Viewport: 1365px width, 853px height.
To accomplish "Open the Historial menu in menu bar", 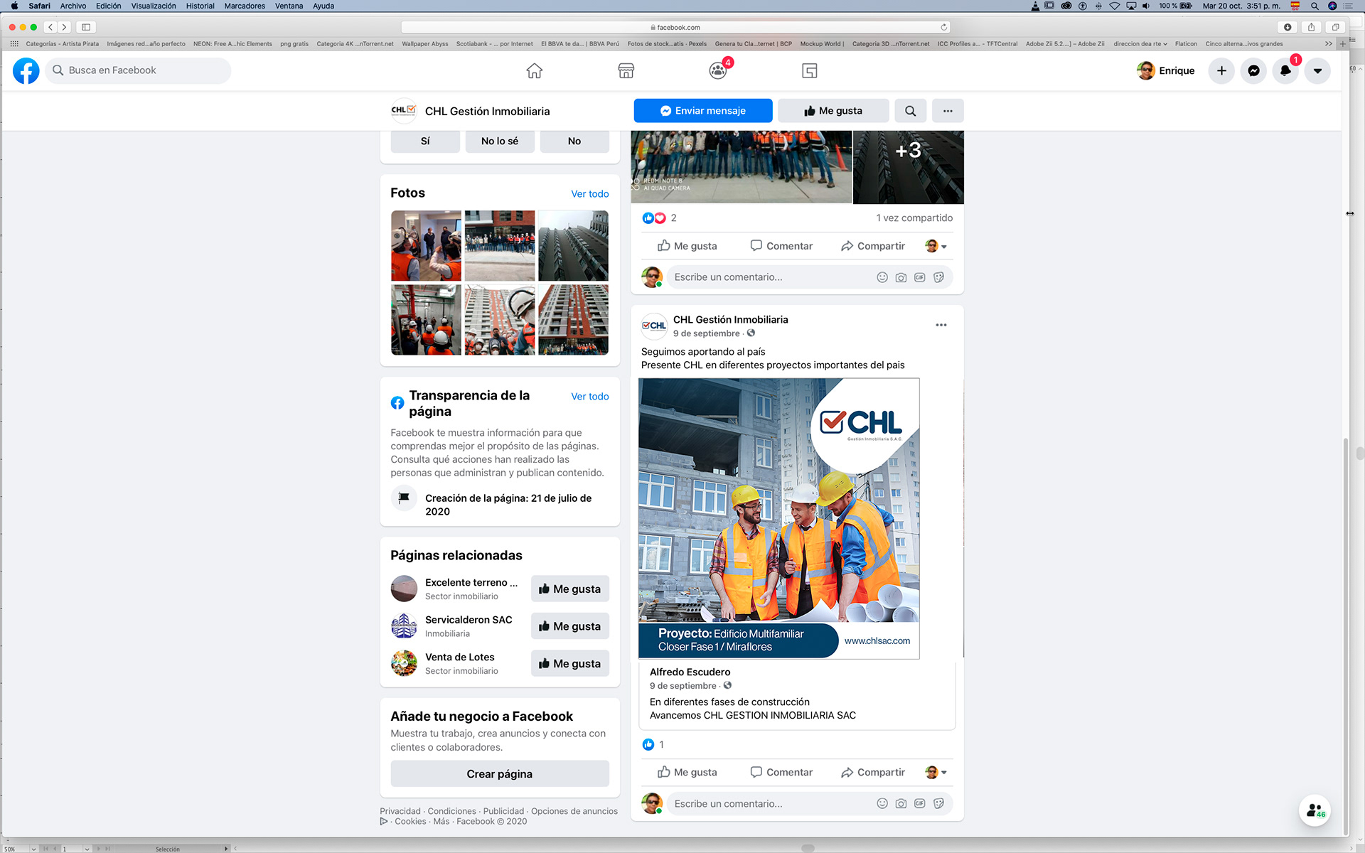I will (x=200, y=6).
